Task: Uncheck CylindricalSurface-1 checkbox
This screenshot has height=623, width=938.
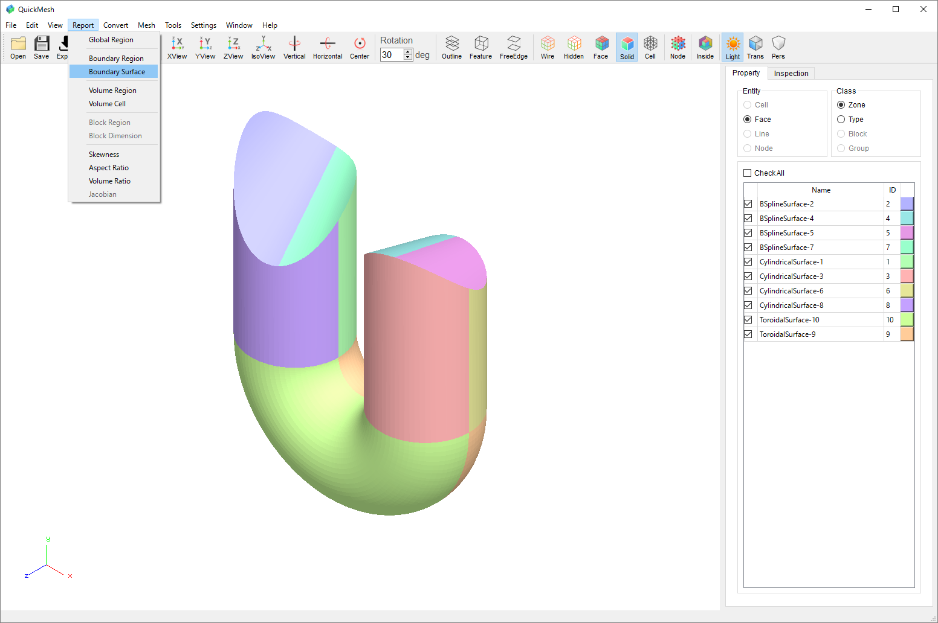Action: coord(748,262)
